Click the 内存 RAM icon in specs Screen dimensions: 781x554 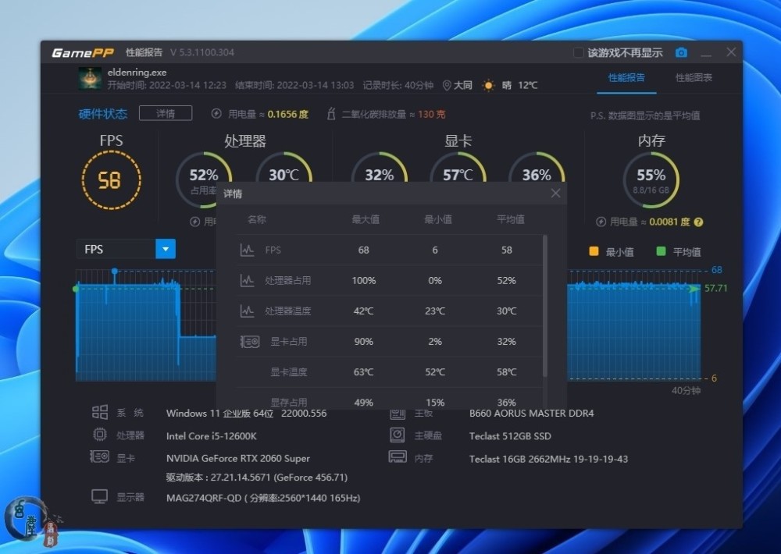coord(398,457)
